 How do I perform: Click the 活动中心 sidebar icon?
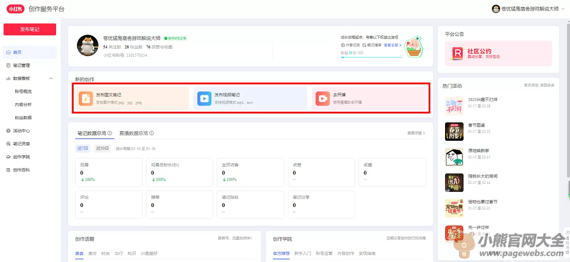[9, 131]
